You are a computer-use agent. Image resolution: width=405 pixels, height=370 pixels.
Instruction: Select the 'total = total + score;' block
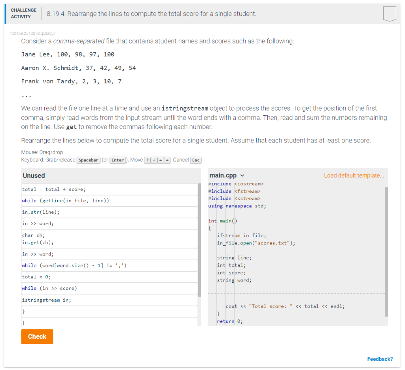tap(109, 189)
